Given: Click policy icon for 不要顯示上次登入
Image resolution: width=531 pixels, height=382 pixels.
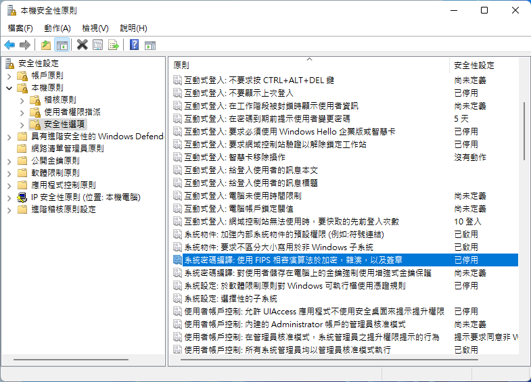Looking at the screenshot, I should click(x=177, y=93).
